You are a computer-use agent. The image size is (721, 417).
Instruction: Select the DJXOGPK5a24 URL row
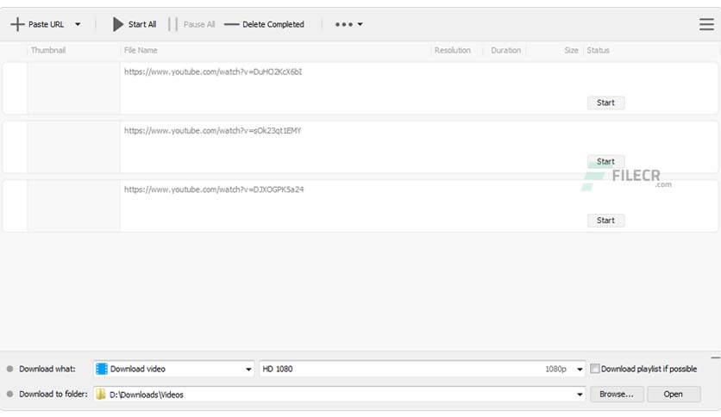point(360,206)
